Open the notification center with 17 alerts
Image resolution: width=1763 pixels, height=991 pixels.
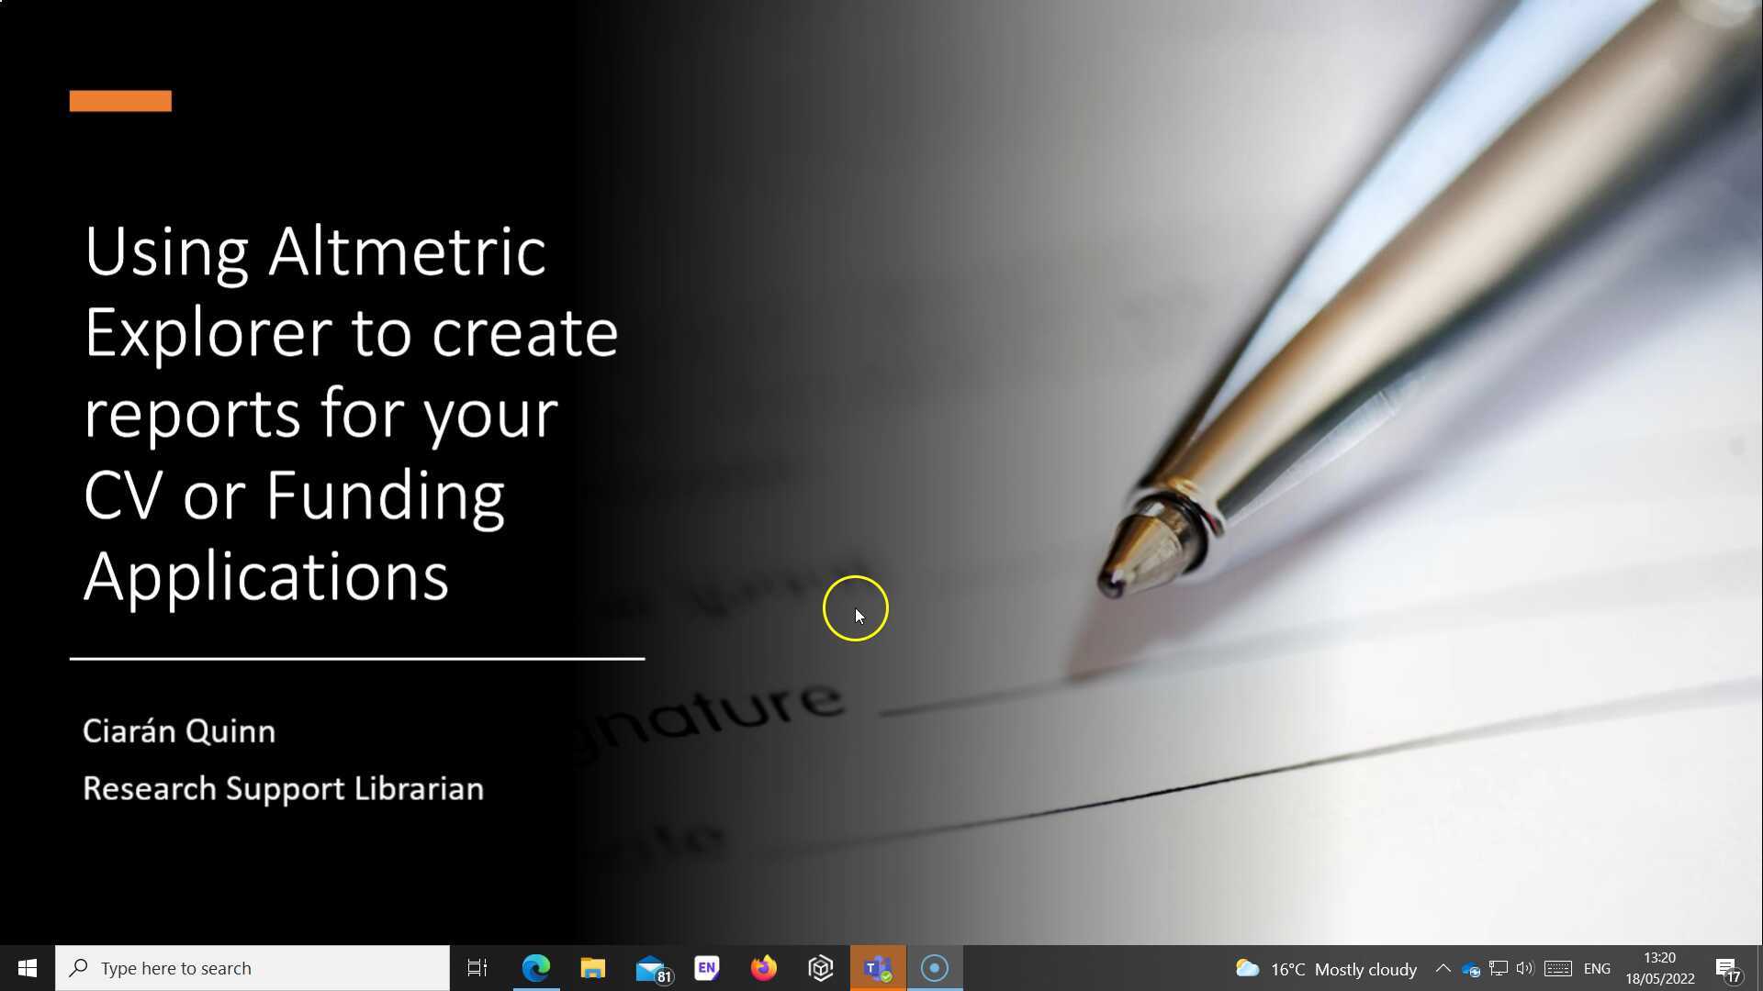point(1728,968)
